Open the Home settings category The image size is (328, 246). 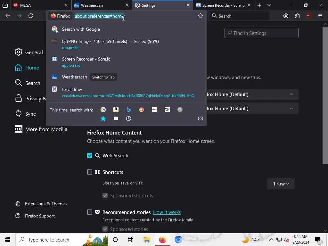tap(27, 68)
